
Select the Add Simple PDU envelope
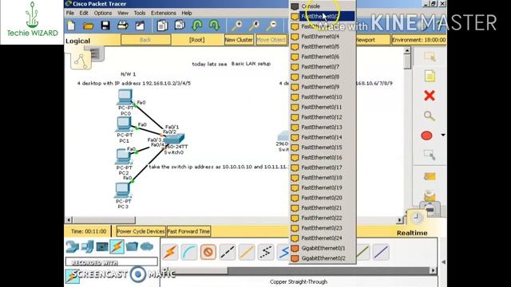coord(430,177)
